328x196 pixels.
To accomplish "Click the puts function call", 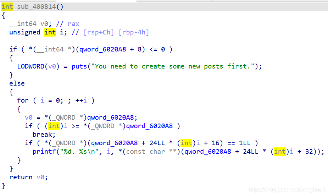I will pyautogui.click(x=79, y=66).
